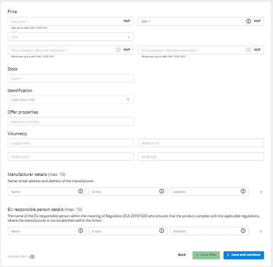The height and width of the screenshot is (267, 273).
Task: Select the Warranty (months) field
Action: coord(70,122)
